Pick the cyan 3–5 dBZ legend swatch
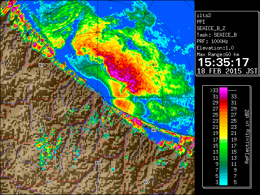Image resolution: width=260 pixels, height=195 pixels. pyautogui.click(x=223, y=182)
